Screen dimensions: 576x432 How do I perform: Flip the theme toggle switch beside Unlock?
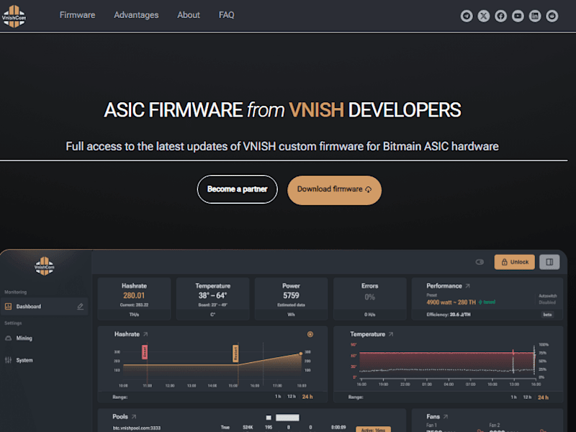point(480,262)
